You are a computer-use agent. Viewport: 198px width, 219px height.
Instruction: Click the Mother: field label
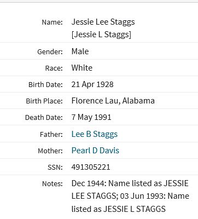[x=50, y=151]
